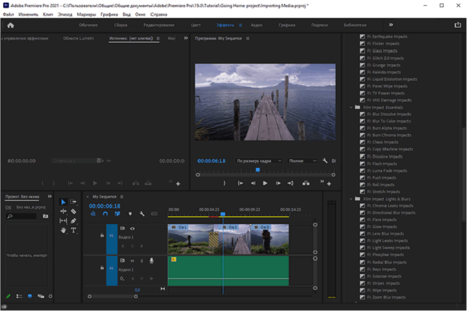Select FI: Glass Impacts effect
Screen dimensions: 467x311
[382, 51]
